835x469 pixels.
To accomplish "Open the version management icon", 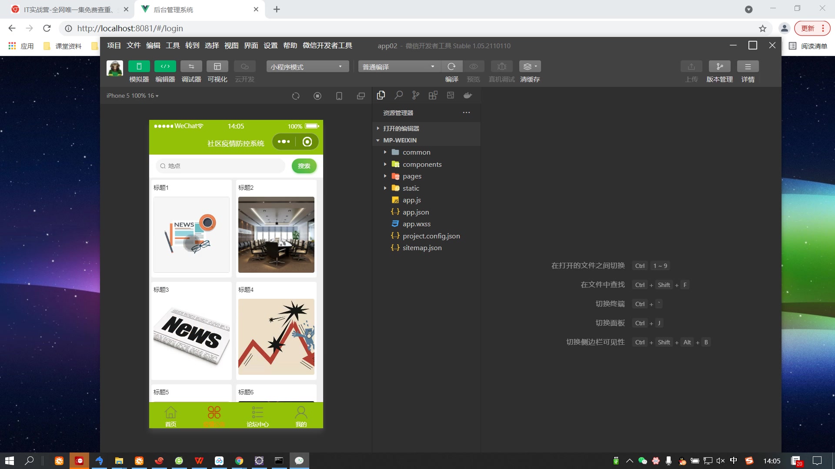I will 719,66.
